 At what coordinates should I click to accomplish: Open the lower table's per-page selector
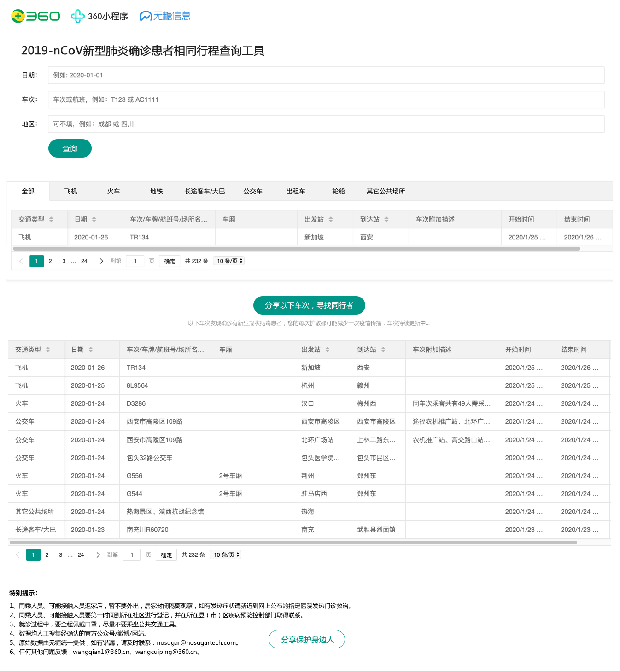pyautogui.click(x=225, y=554)
